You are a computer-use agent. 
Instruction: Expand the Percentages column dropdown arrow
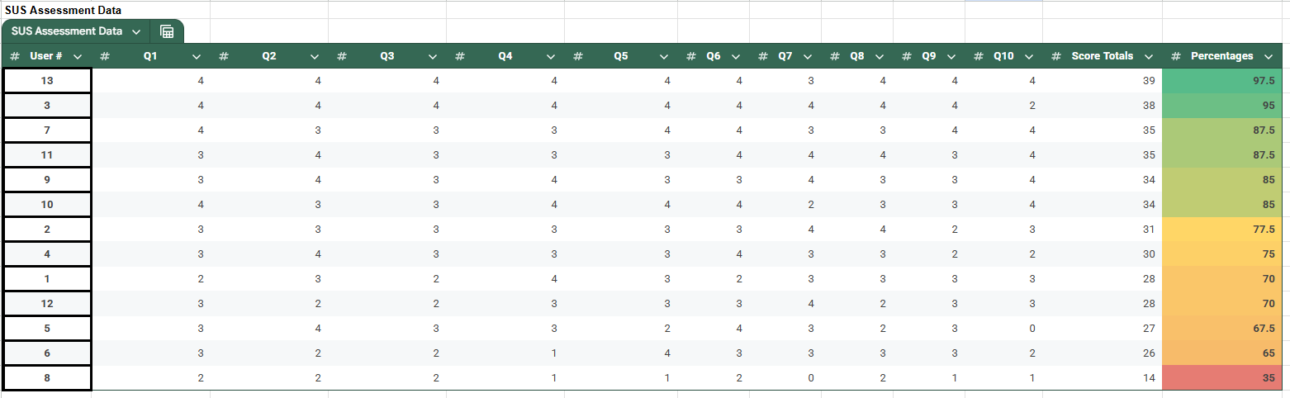(1269, 57)
